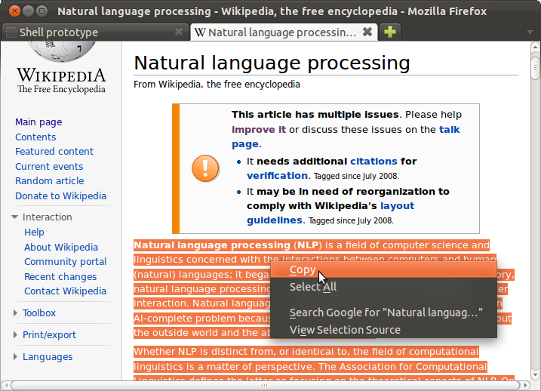
Task: Visit the Community portal link
Action: [x=65, y=262]
